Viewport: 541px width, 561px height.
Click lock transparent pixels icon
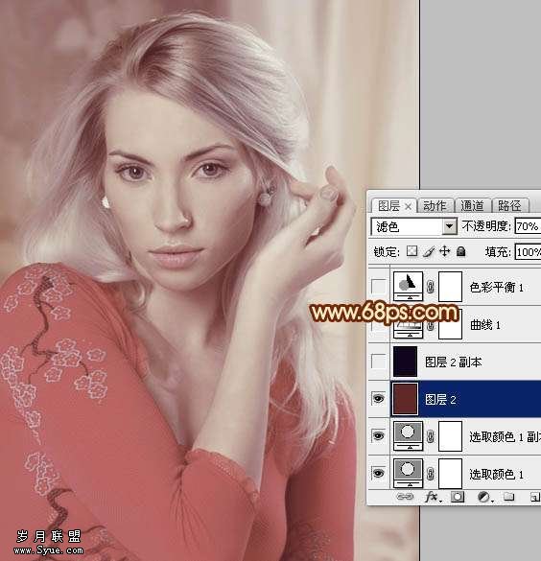[412, 251]
